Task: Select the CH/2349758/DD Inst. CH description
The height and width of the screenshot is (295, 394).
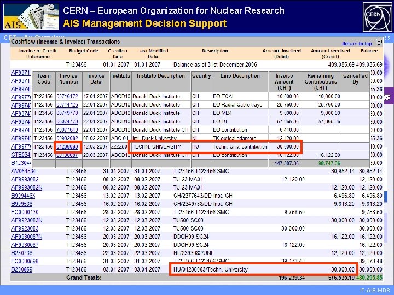Action: pyautogui.click(x=203, y=204)
